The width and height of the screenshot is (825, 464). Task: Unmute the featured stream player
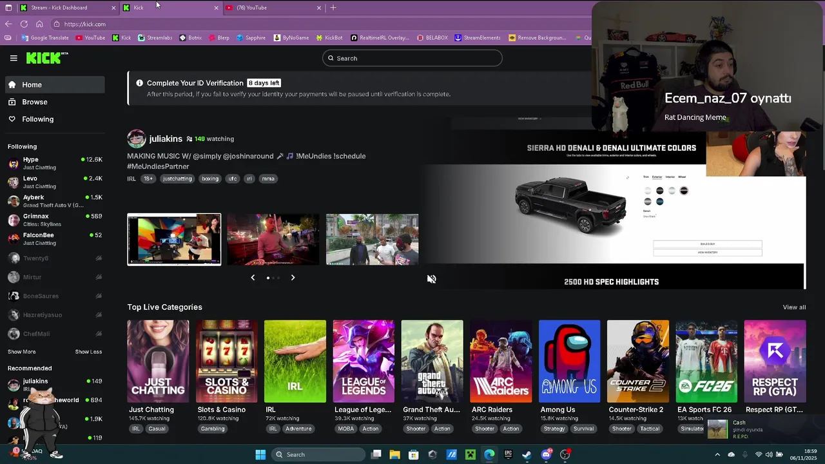432,279
